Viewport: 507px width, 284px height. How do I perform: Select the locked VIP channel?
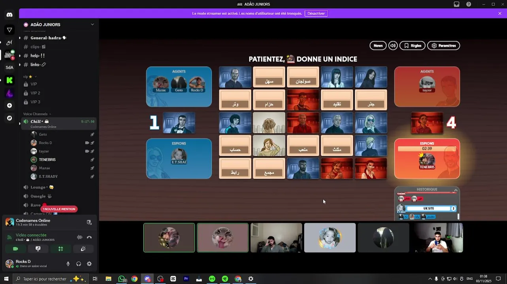click(59, 84)
